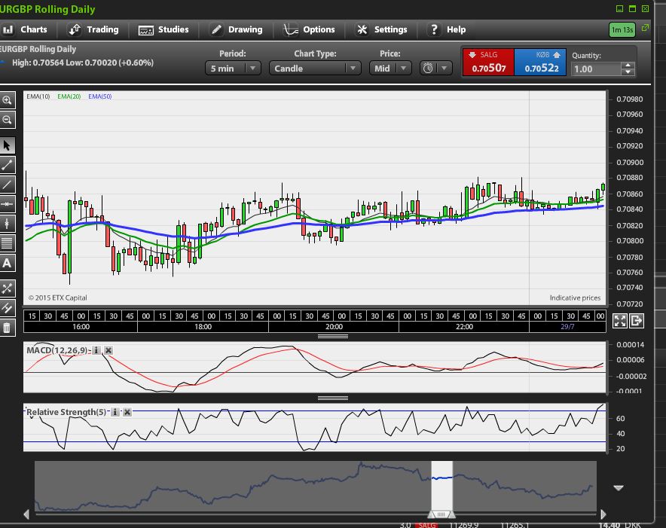Select the crossed arrows drawing tool

coord(8,288)
